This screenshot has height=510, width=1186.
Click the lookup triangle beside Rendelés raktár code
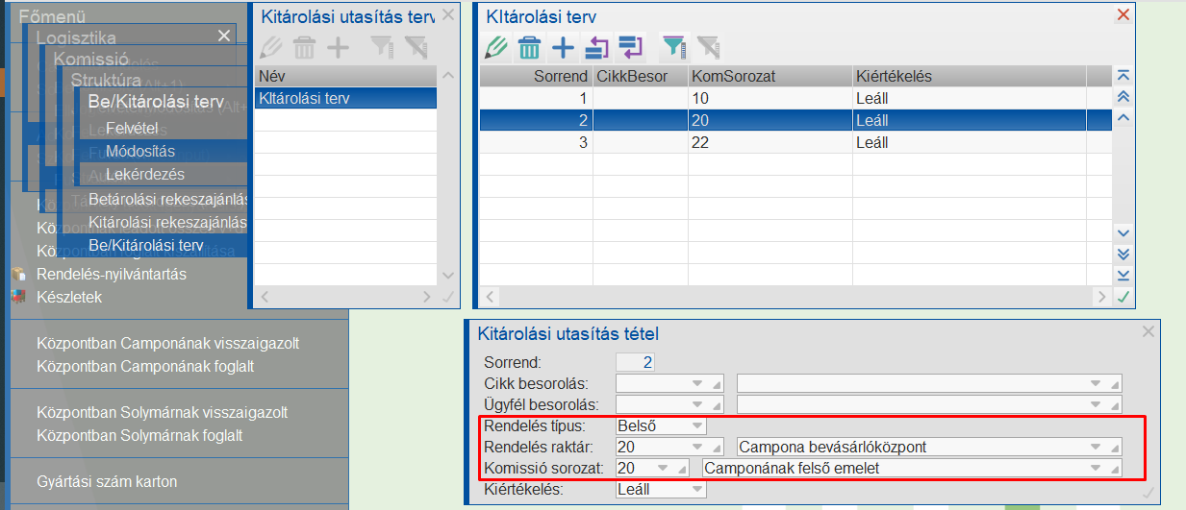[717, 448]
